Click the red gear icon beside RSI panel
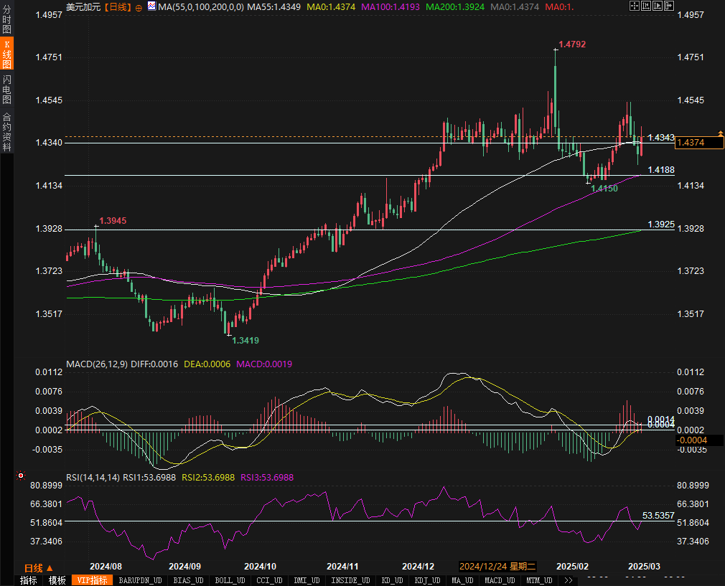 [20, 476]
